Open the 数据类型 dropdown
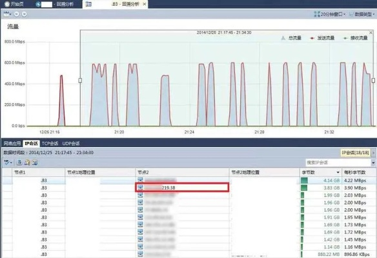This screenshot has width=377, height=258. point(362,14)
